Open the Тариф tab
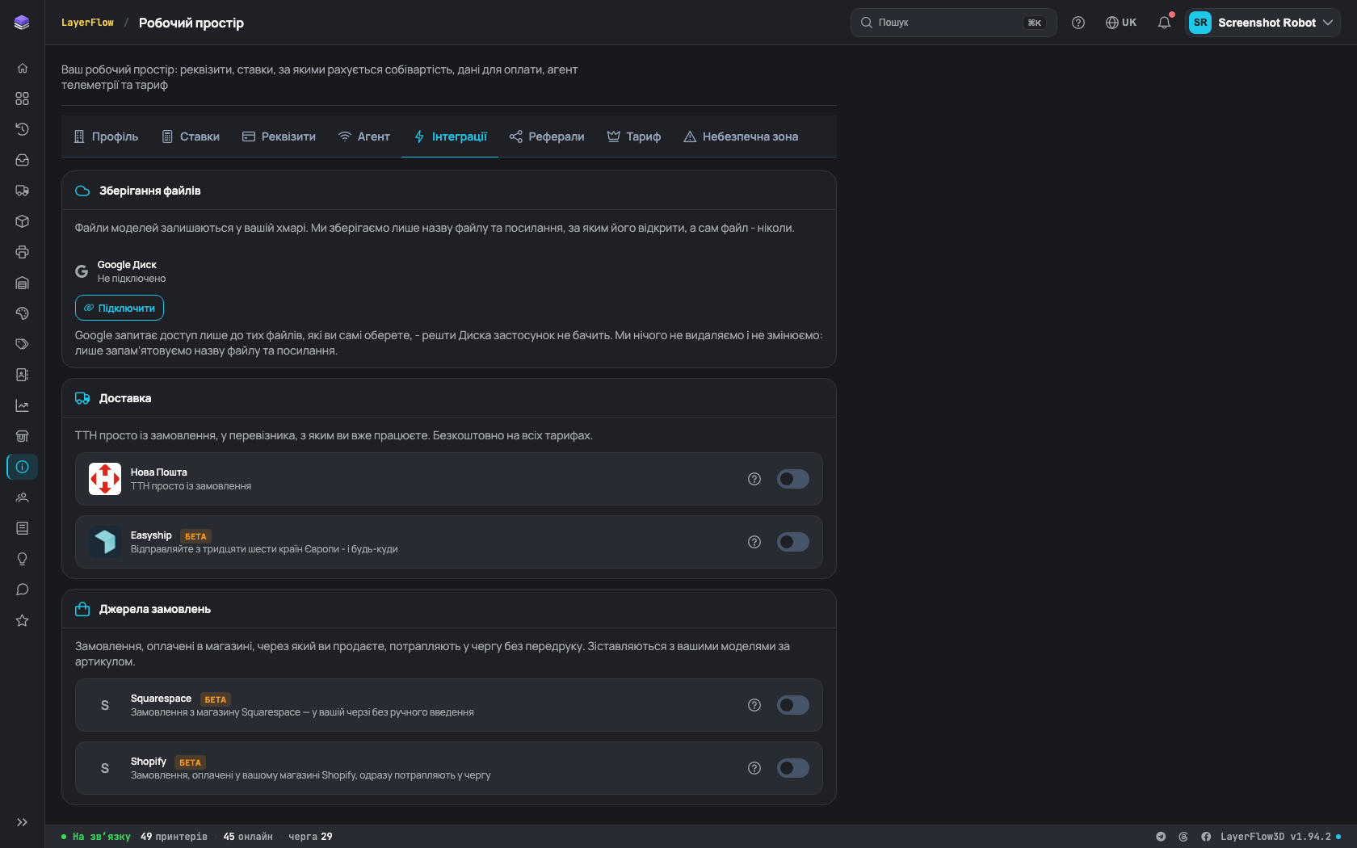The height and width of the screenshot is (848, 1357). tap(634, 136)
